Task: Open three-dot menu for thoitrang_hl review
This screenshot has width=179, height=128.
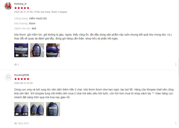Action: 176,65
